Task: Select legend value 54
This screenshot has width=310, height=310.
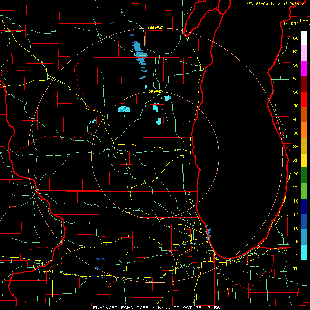Action: [296, 79]
